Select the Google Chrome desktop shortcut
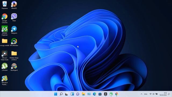 click(x=5, y=18)
